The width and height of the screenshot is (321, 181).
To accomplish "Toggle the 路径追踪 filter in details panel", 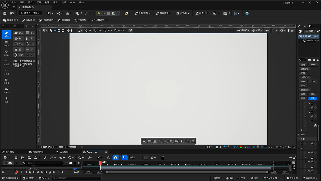I will point(305,90).
